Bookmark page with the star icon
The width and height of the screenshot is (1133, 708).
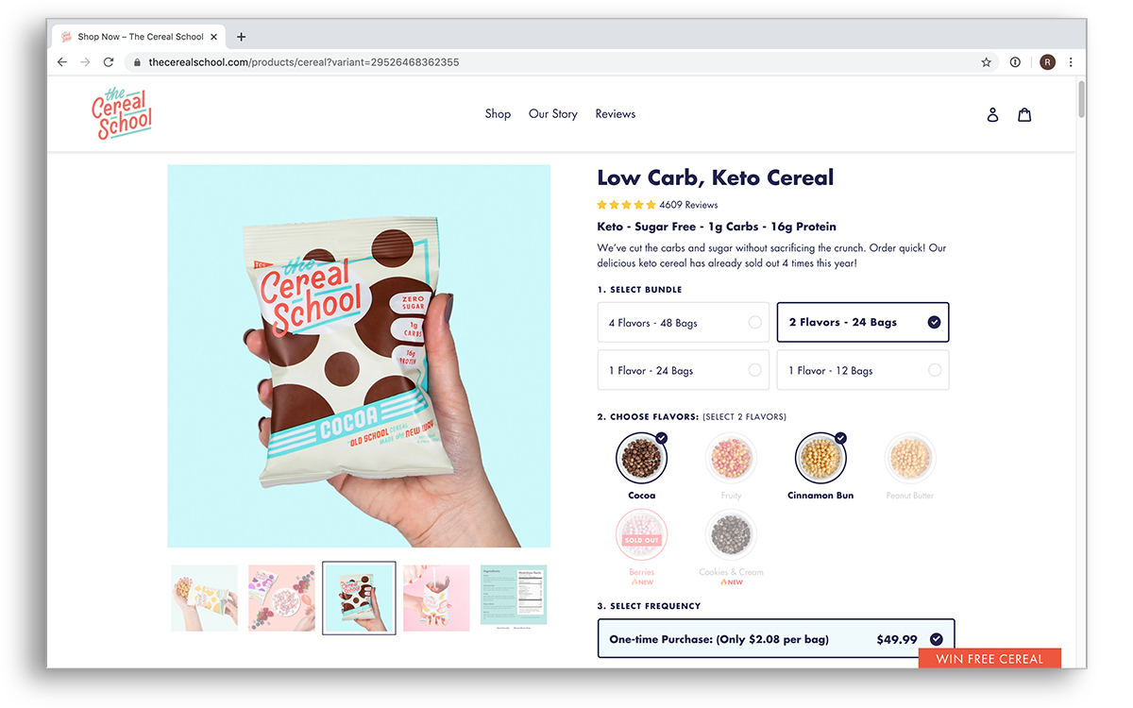[986, 62]
